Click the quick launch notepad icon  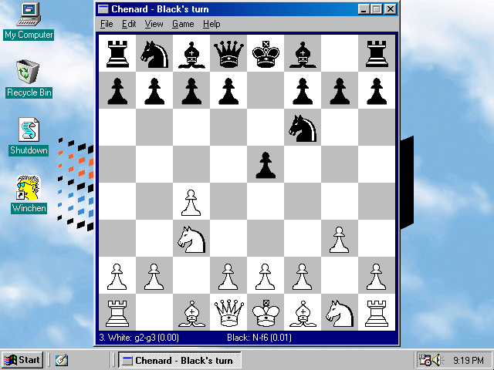pyautogui.click(x=62, y=360)
